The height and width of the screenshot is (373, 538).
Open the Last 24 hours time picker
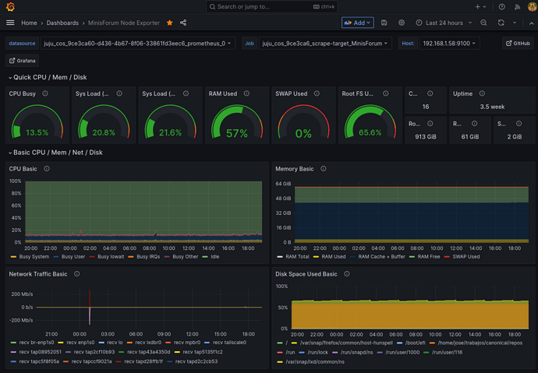[444, 23]
